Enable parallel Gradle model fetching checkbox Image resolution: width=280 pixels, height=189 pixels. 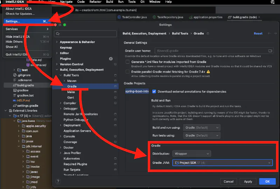tap(128, 71)
